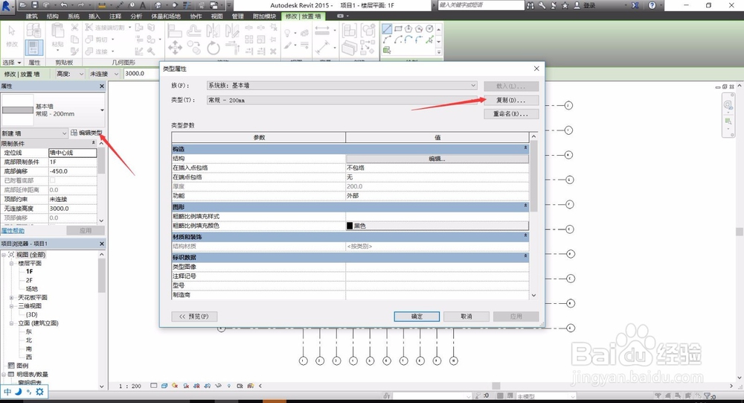Click the Redo arrow in quick access
This screenshot has width=744, height=403.
click(x=80, y=5)
